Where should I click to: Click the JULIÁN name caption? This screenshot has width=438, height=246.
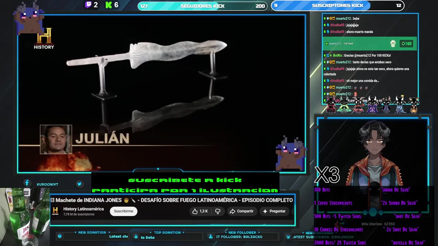(102, 138)
